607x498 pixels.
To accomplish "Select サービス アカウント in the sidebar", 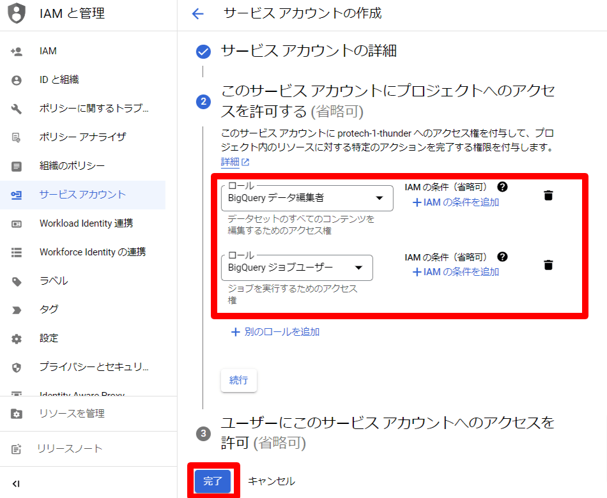I will pyautogui.click(x=83, y=195).
